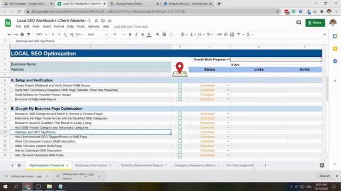Screen dimensions: 341x191
Task: Check the Verify NAP Consistency checkbox
Action: click(180, 90)
